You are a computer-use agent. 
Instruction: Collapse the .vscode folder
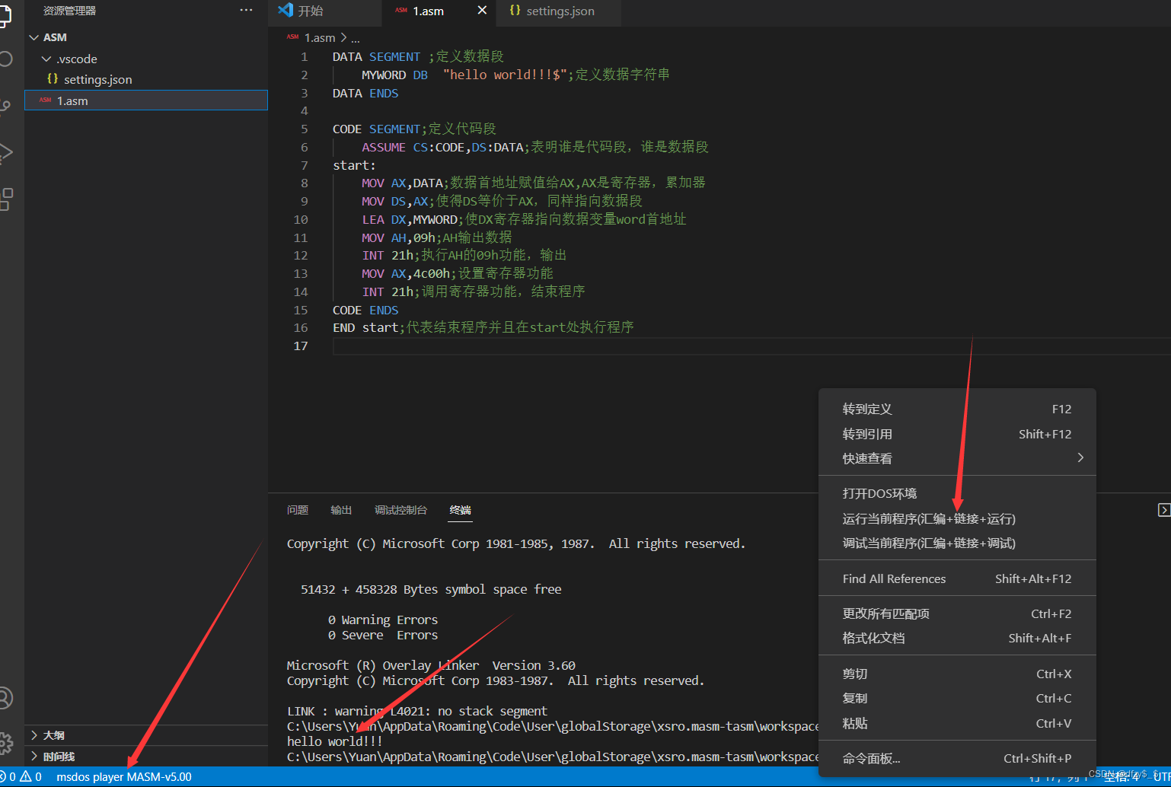(x=46, y=59)
